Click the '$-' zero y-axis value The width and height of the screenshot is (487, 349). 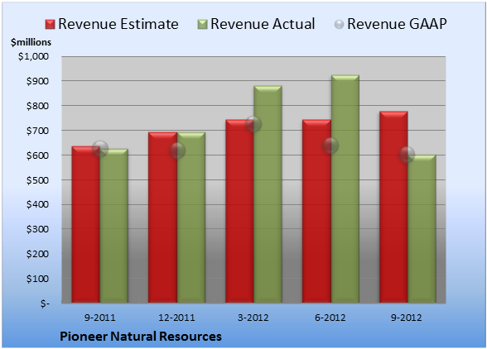[45, 304]
